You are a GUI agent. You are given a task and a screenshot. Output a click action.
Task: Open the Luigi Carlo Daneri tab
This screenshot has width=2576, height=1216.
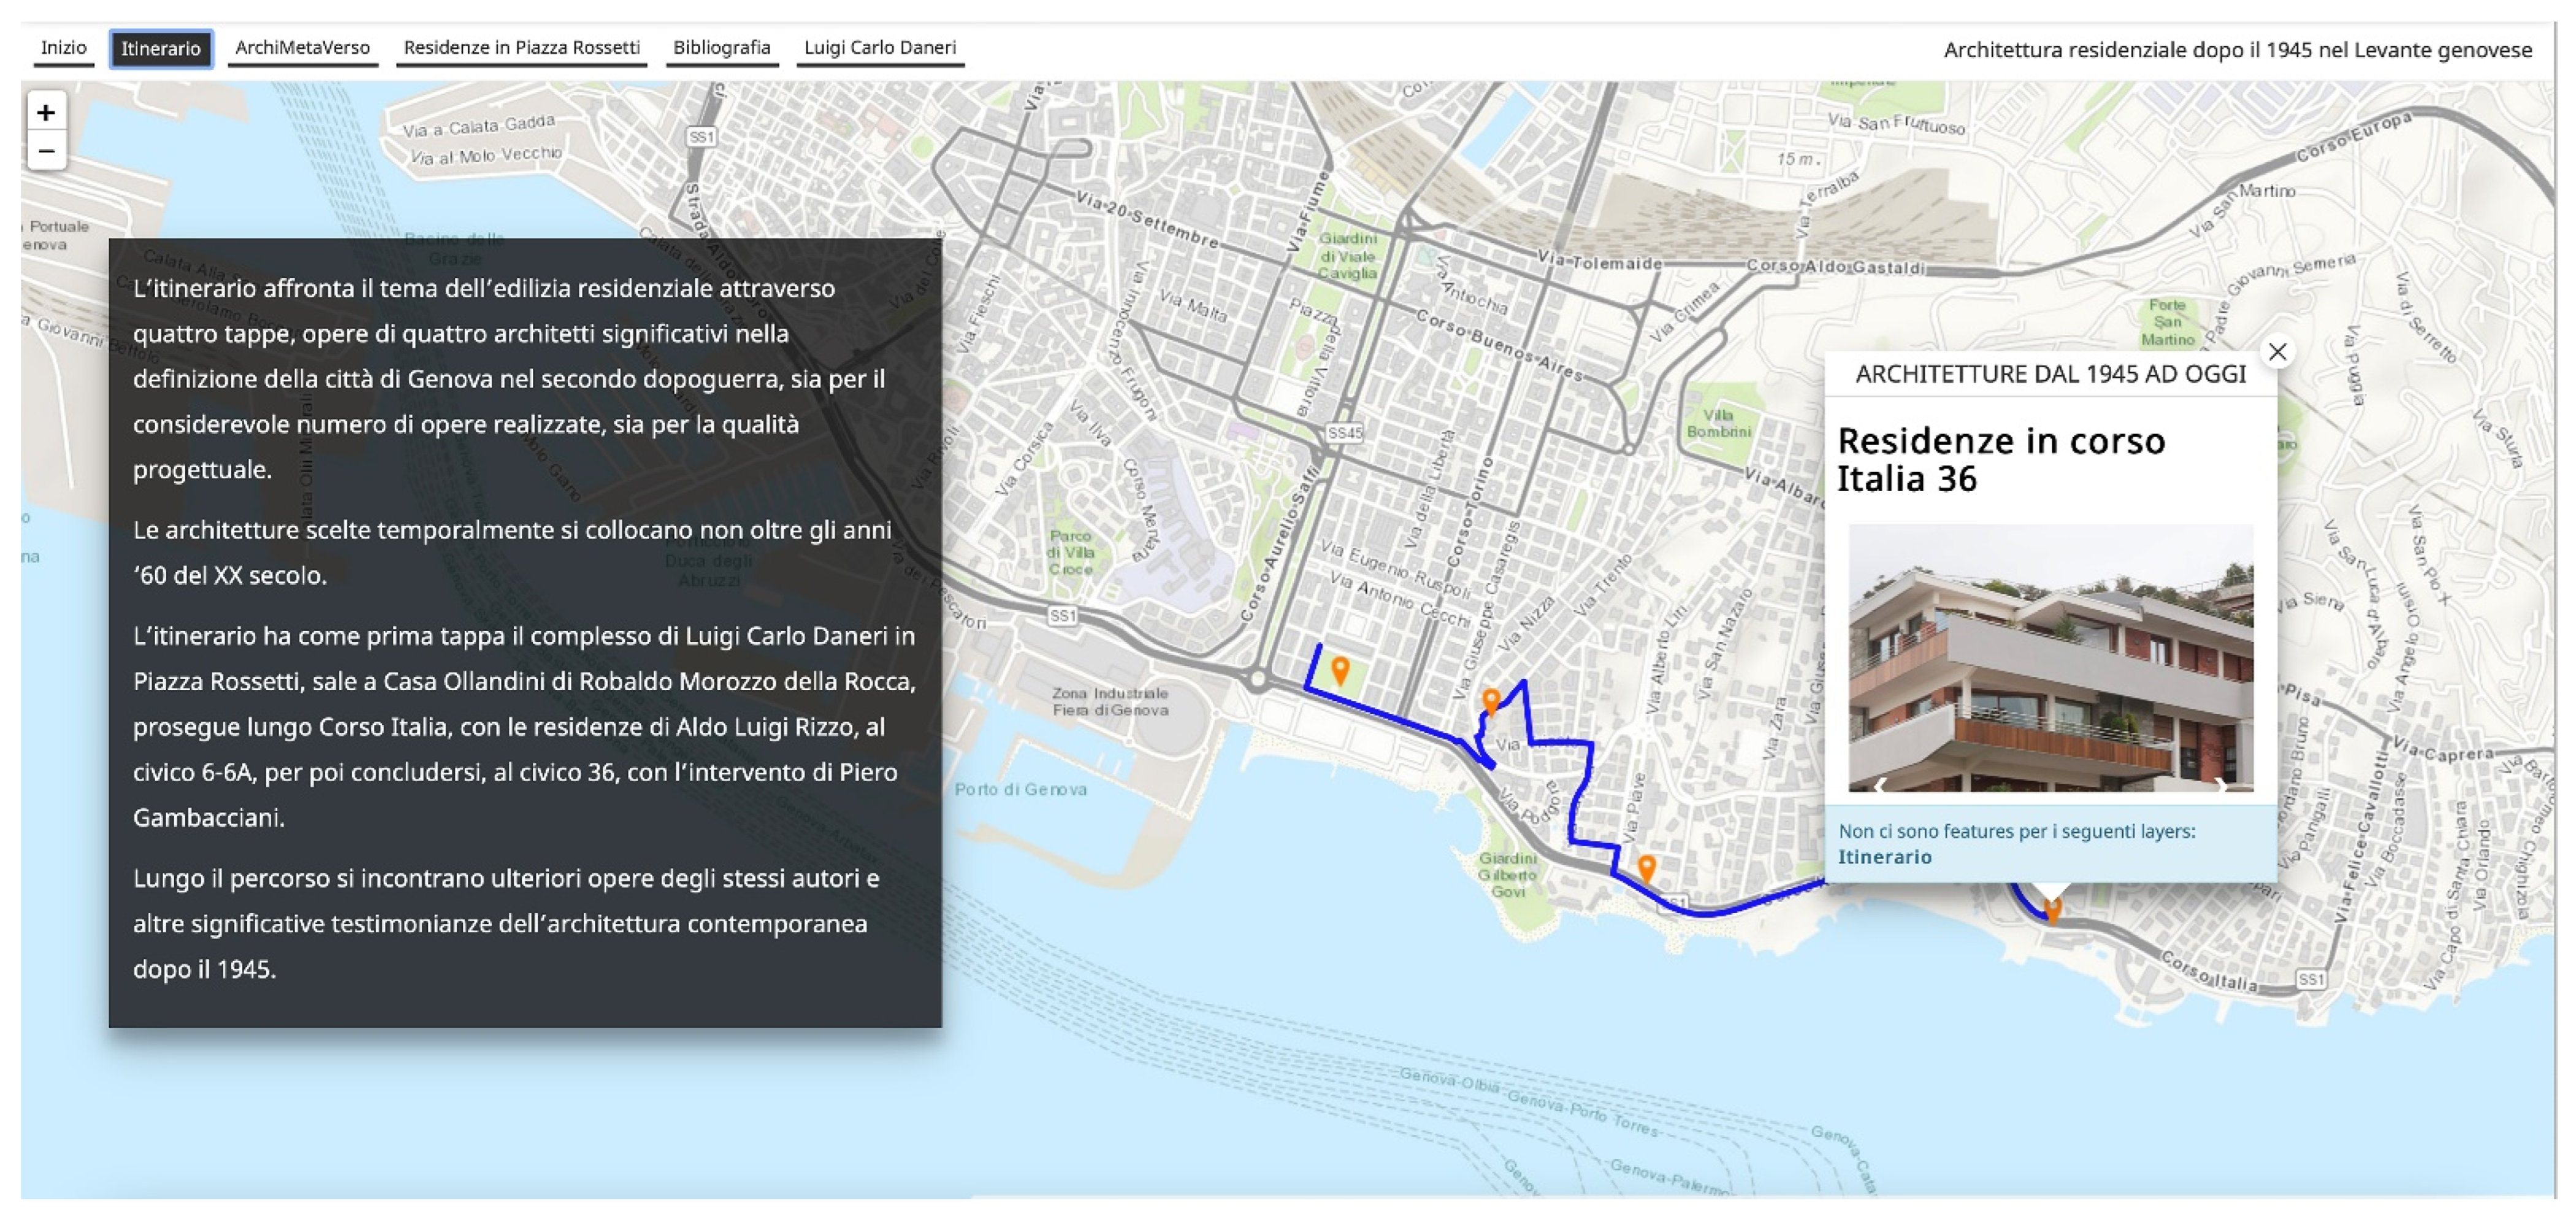880,48
